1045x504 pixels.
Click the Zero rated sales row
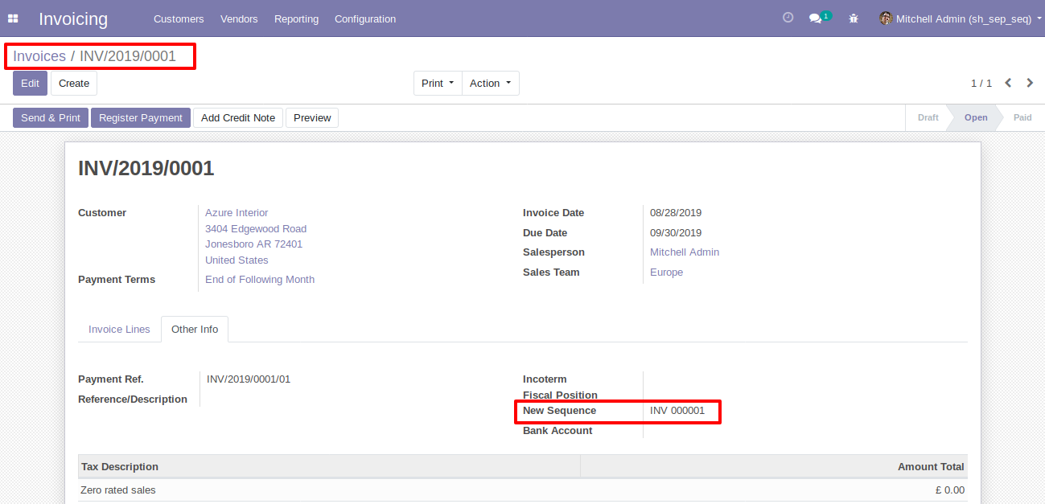pos(523,490)
